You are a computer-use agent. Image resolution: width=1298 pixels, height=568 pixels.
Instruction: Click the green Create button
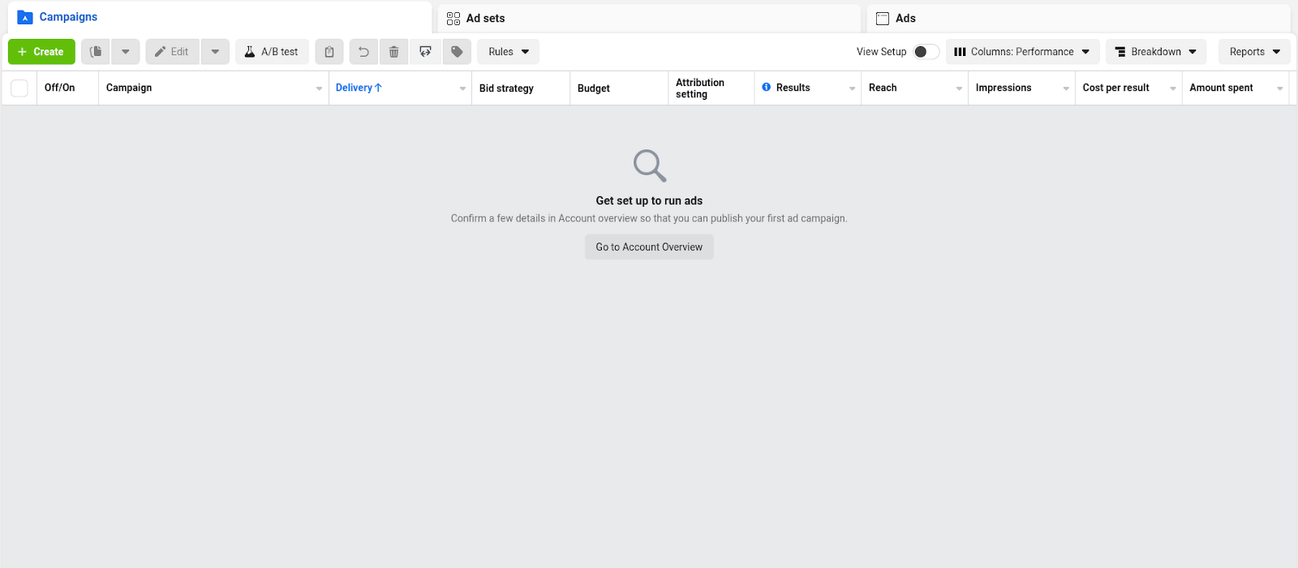[41, 52]
